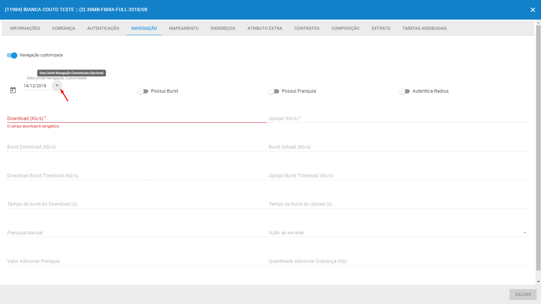Click Quantidade Adicionar Cobrança (Kb) field

(x=398, y=261)
